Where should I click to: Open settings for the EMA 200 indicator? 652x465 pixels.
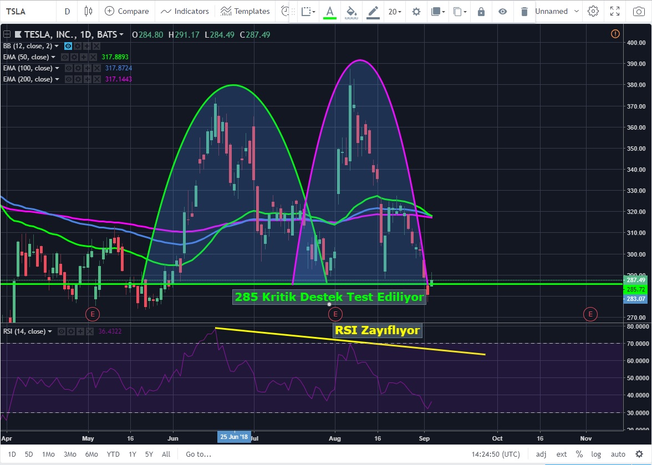(78, 79)
